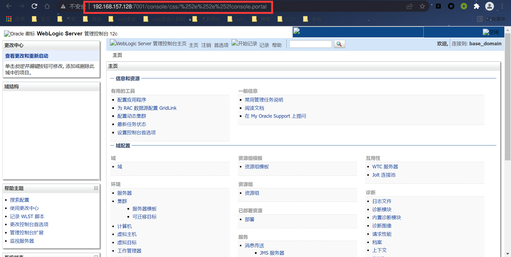Screen dimensions: 511x257
Task: Open 管理控制台扩展 help topic
Action: pyautogui.click(x=27, y=233)
